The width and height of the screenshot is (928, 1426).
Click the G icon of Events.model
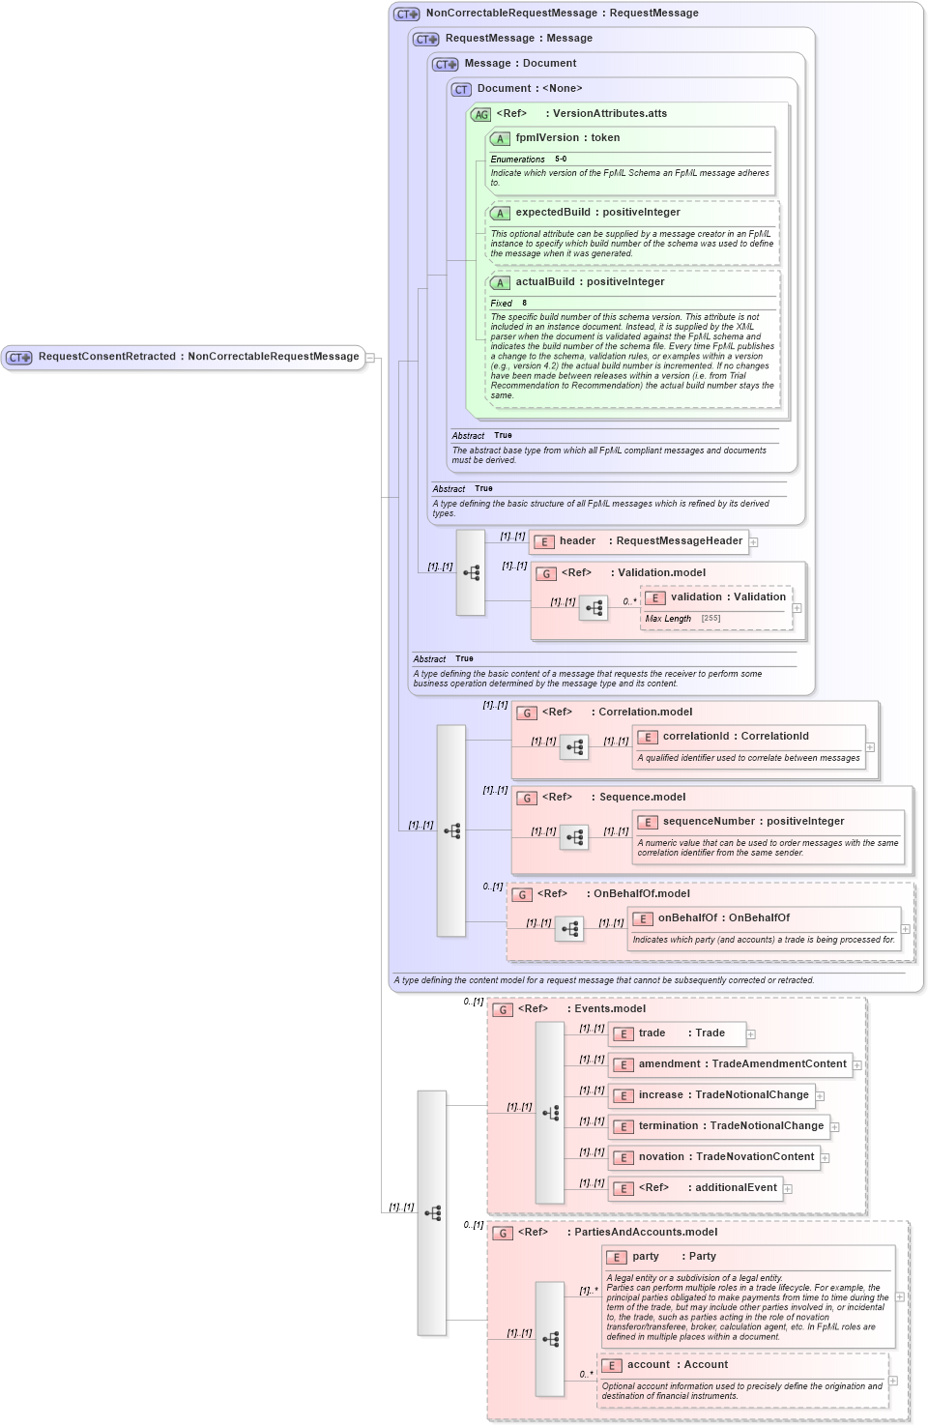point(503,1010)
